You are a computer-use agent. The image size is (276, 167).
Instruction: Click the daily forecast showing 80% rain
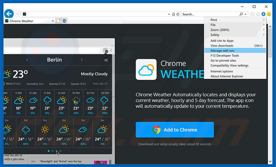pos(26,132)
